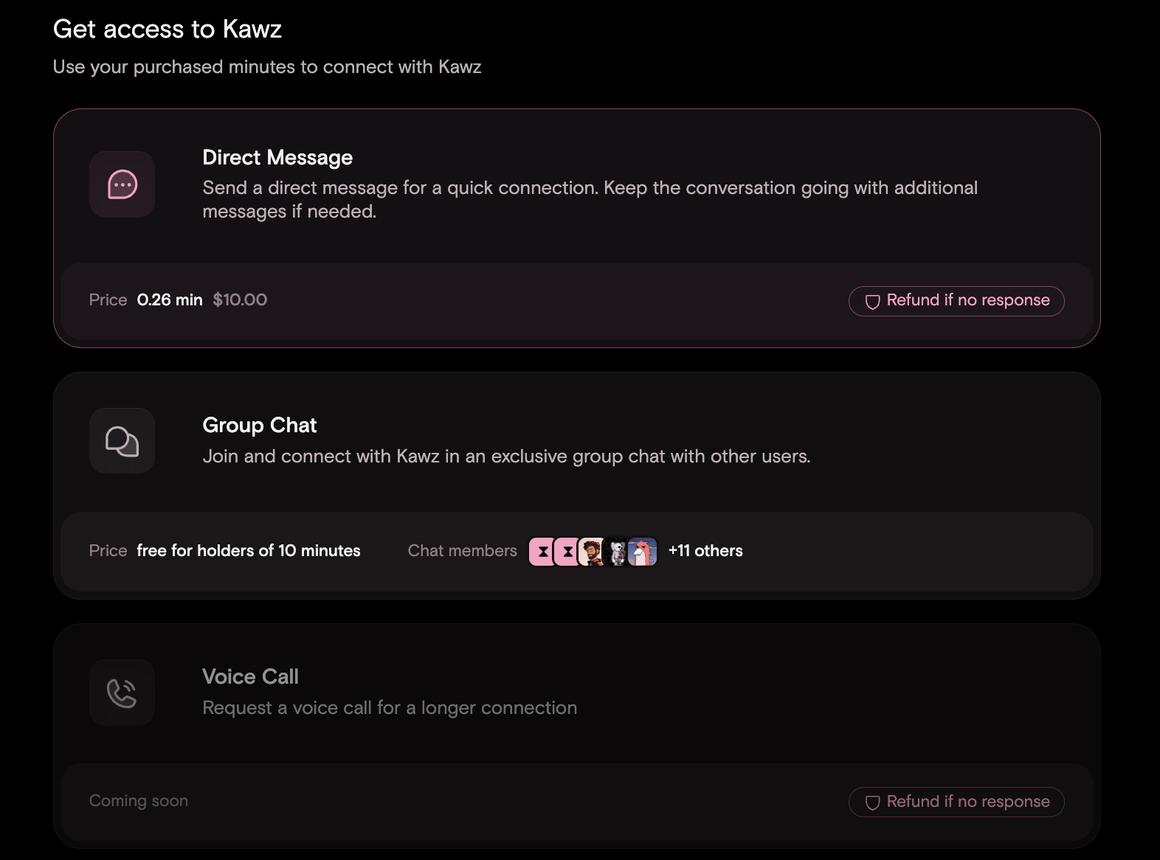The height and width of the screenshot is (860, 1160).
Task: Click the $10.00 Direct Message price
Action: (x=240, y=300)
